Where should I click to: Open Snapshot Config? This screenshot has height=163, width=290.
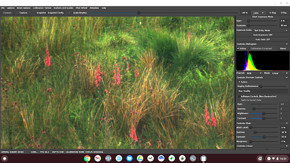click(55, 13)
